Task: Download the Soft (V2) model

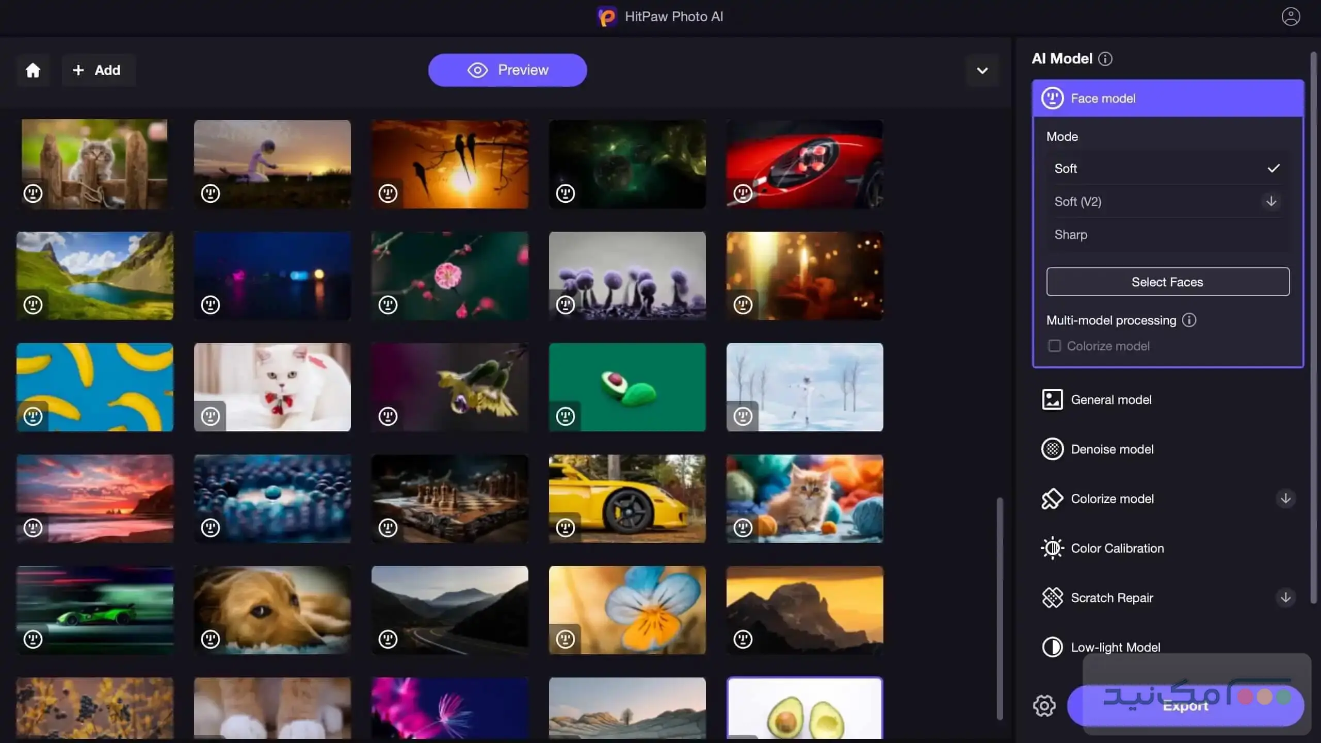Action: coord(1271,202)
